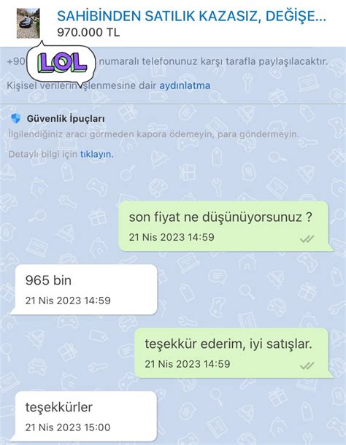
Task: Tap the phone number sharing notice text
Action: 213,61
